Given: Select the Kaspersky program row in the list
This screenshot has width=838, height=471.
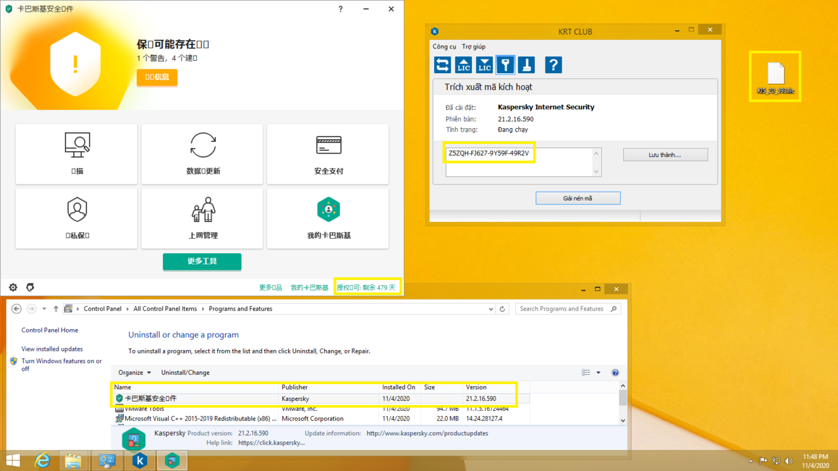Looking at the screenshot, I should [x=321, y=398].
